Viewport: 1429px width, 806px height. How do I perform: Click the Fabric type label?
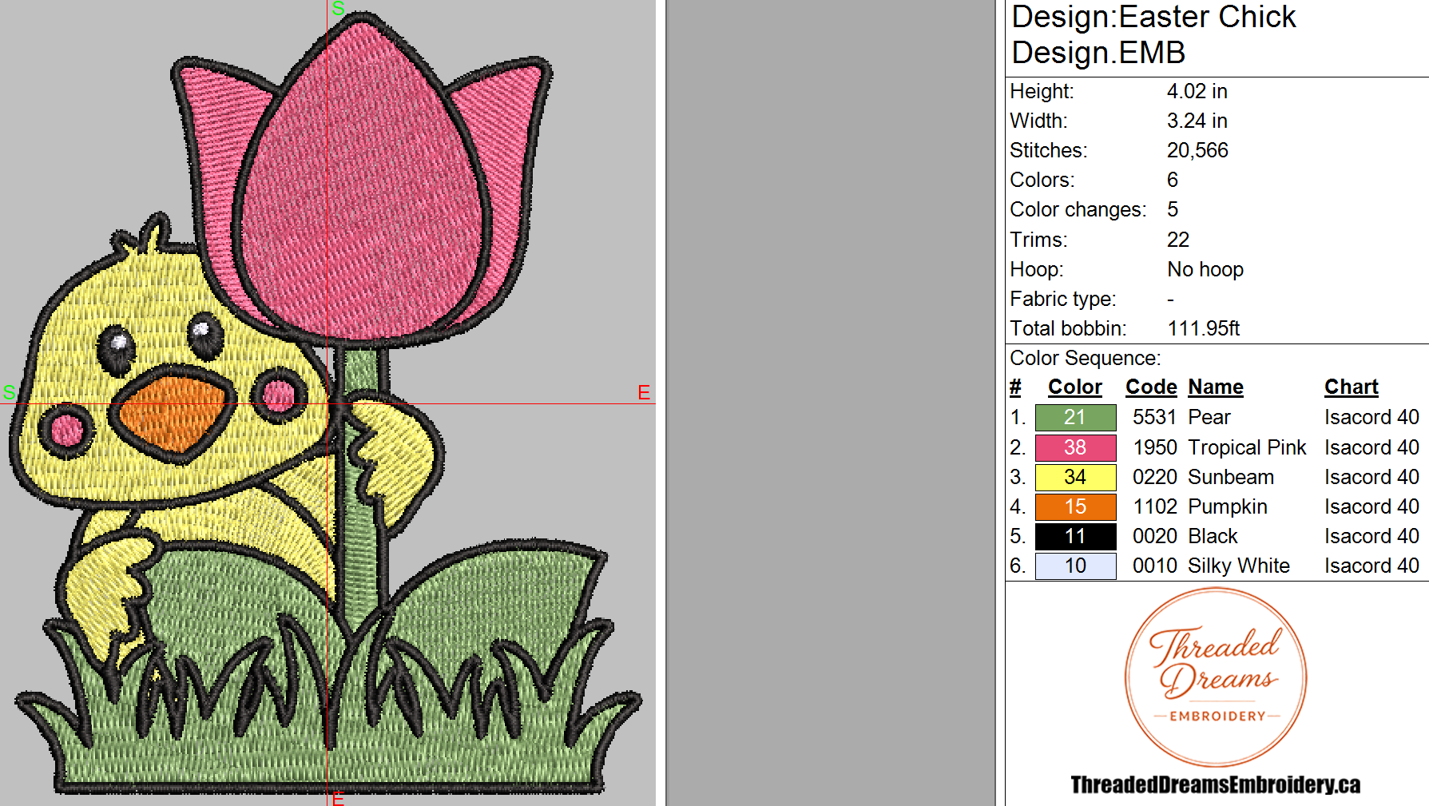[1063, 299]
